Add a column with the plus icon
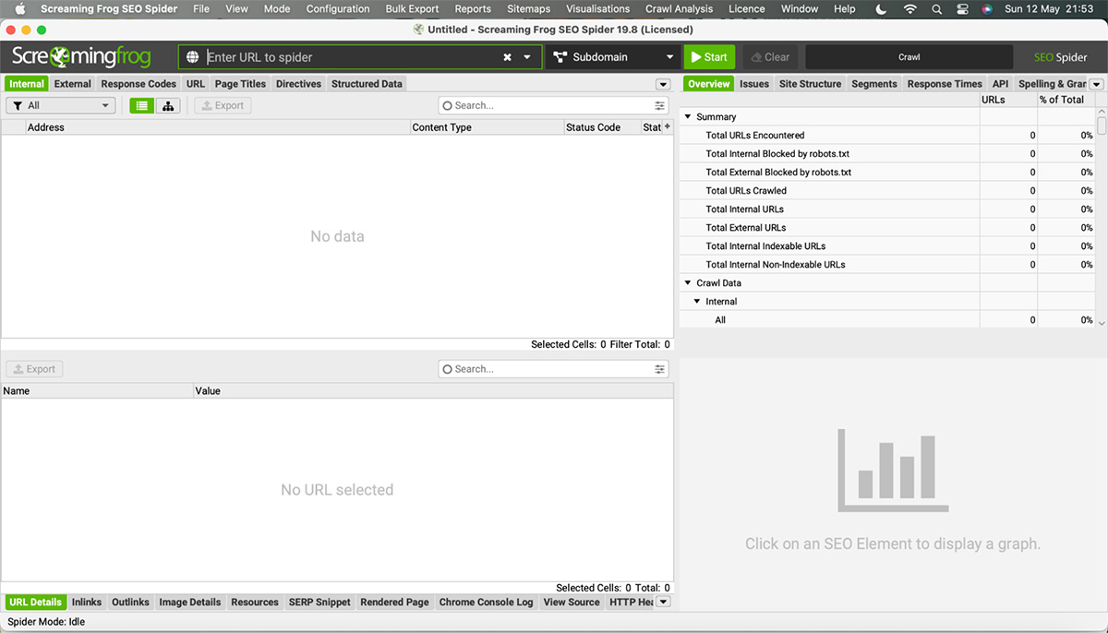Viewport: 1108px width, 633px height. coord(668,127)
